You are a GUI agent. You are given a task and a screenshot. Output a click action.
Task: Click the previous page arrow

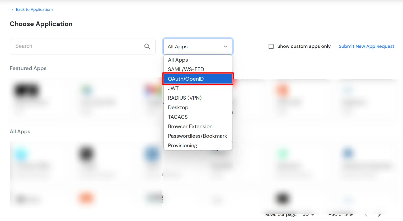pyautogui.click(x=366, y=215)
